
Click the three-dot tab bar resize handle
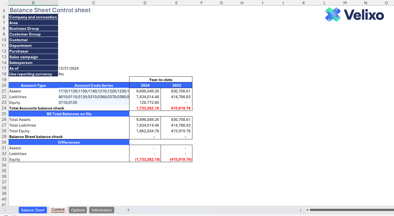(301, 210)
